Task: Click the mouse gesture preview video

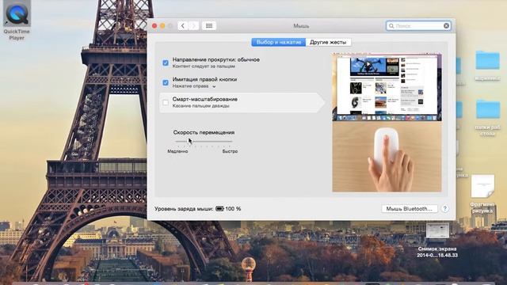Action: point(387,123)
